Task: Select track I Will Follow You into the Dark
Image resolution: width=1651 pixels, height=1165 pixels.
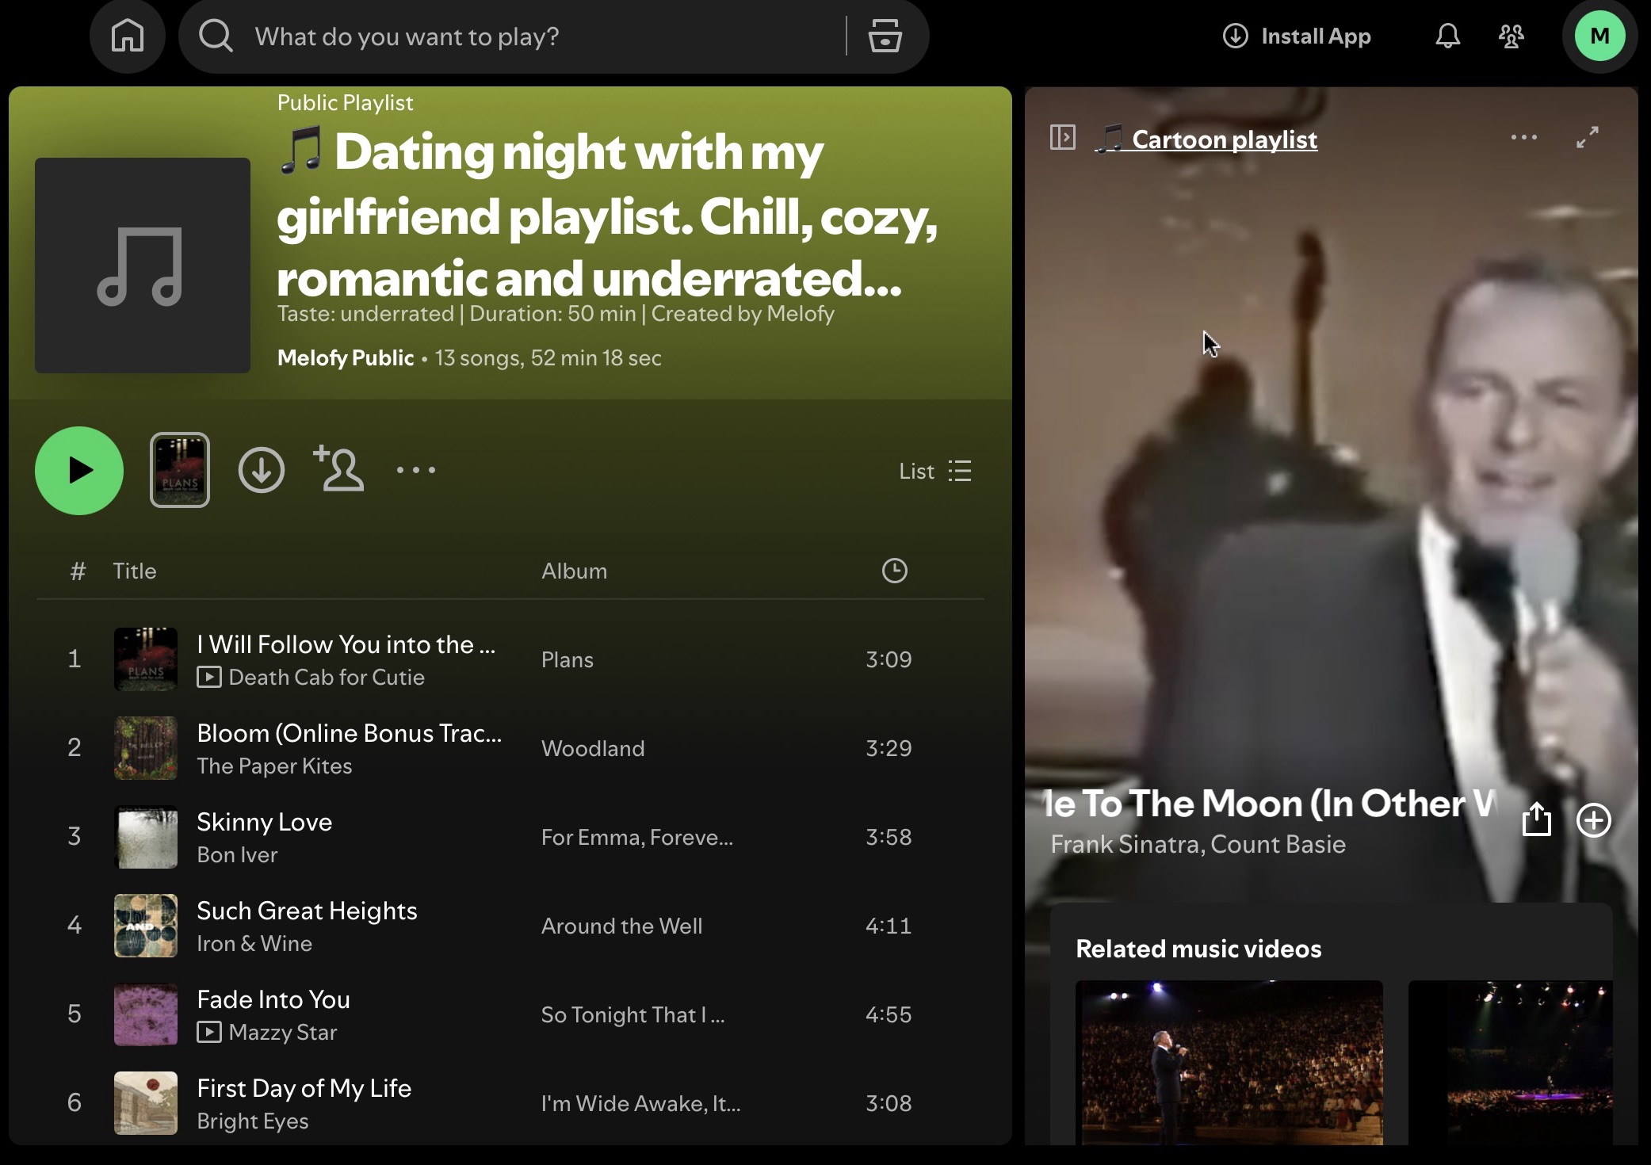Action: [346, 644]
